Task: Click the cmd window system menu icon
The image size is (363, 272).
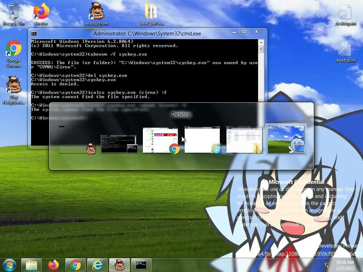Action: [x=34, y=34]
